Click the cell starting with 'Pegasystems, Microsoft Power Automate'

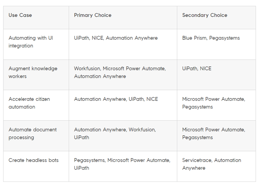coord(123,166)
